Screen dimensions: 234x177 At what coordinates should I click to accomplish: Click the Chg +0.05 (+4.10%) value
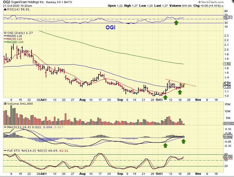207,6
